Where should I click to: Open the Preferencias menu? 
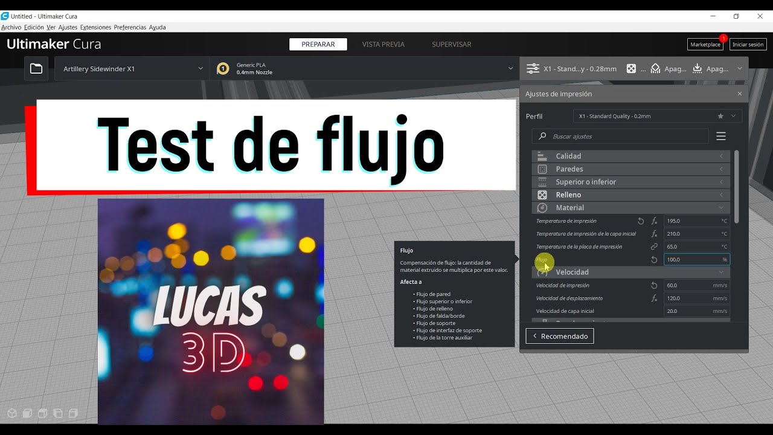130,27
